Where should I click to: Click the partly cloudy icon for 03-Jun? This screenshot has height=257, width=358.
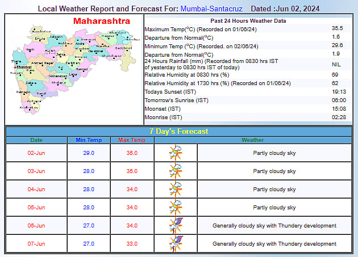pyautogui.click(x=176, y=171)
